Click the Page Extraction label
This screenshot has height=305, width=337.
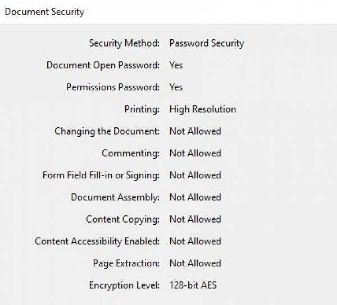pyautogui.click(x=126, y=263)
